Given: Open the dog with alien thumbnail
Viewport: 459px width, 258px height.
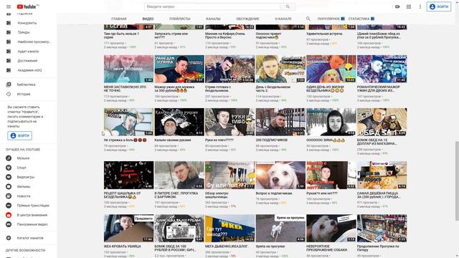Looking at the screenshot, I should pyautogui.click(x=331, y=69).
